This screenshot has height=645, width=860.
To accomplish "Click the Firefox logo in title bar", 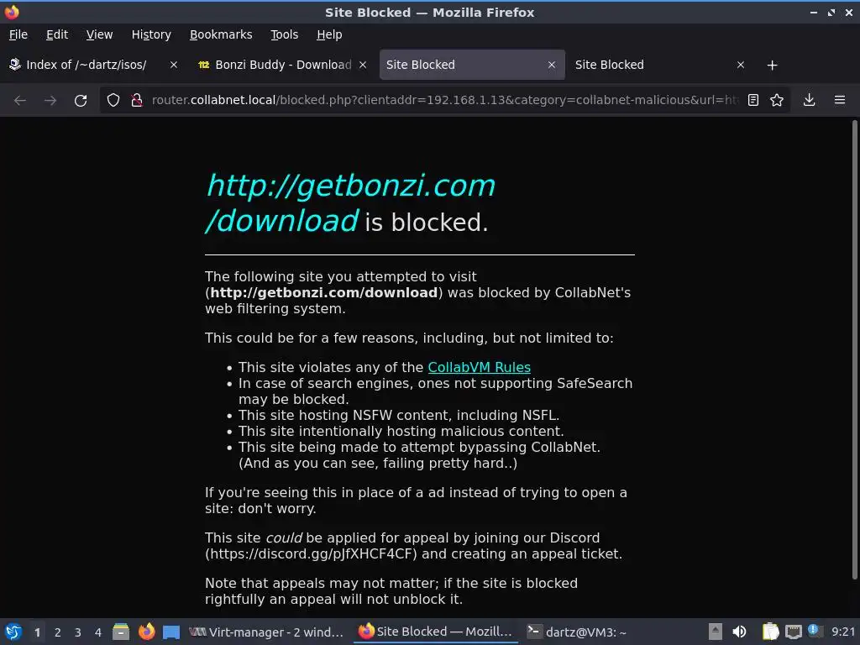I will coord(12,12).
